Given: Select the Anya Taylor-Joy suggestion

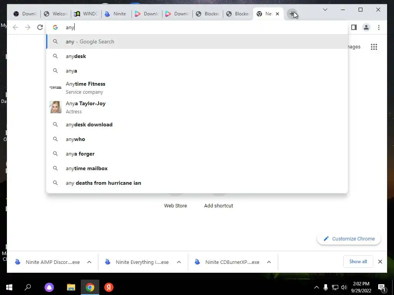Looking at the screenshot, I should [197, 108].
